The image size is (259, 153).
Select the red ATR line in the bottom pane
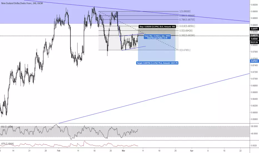(x=69, y=145)
